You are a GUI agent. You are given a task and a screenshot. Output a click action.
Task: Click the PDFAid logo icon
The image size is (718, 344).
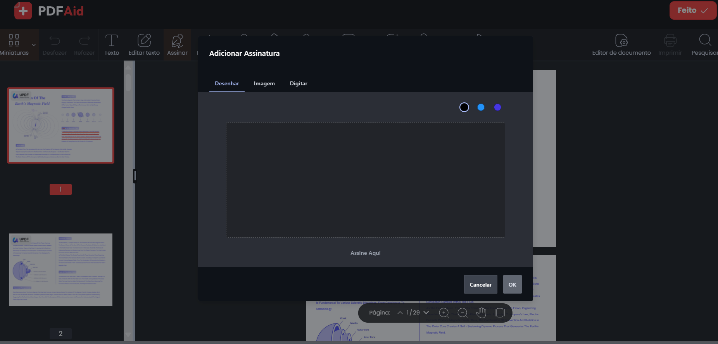[x=23, y=10]
